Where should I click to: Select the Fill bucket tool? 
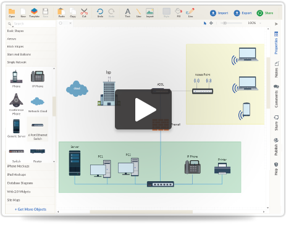179,12
